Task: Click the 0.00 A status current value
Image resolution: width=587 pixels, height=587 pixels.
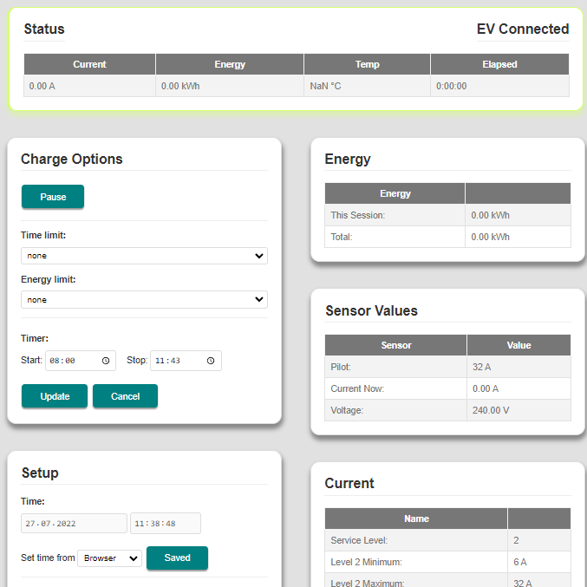Action: point(42,86)
